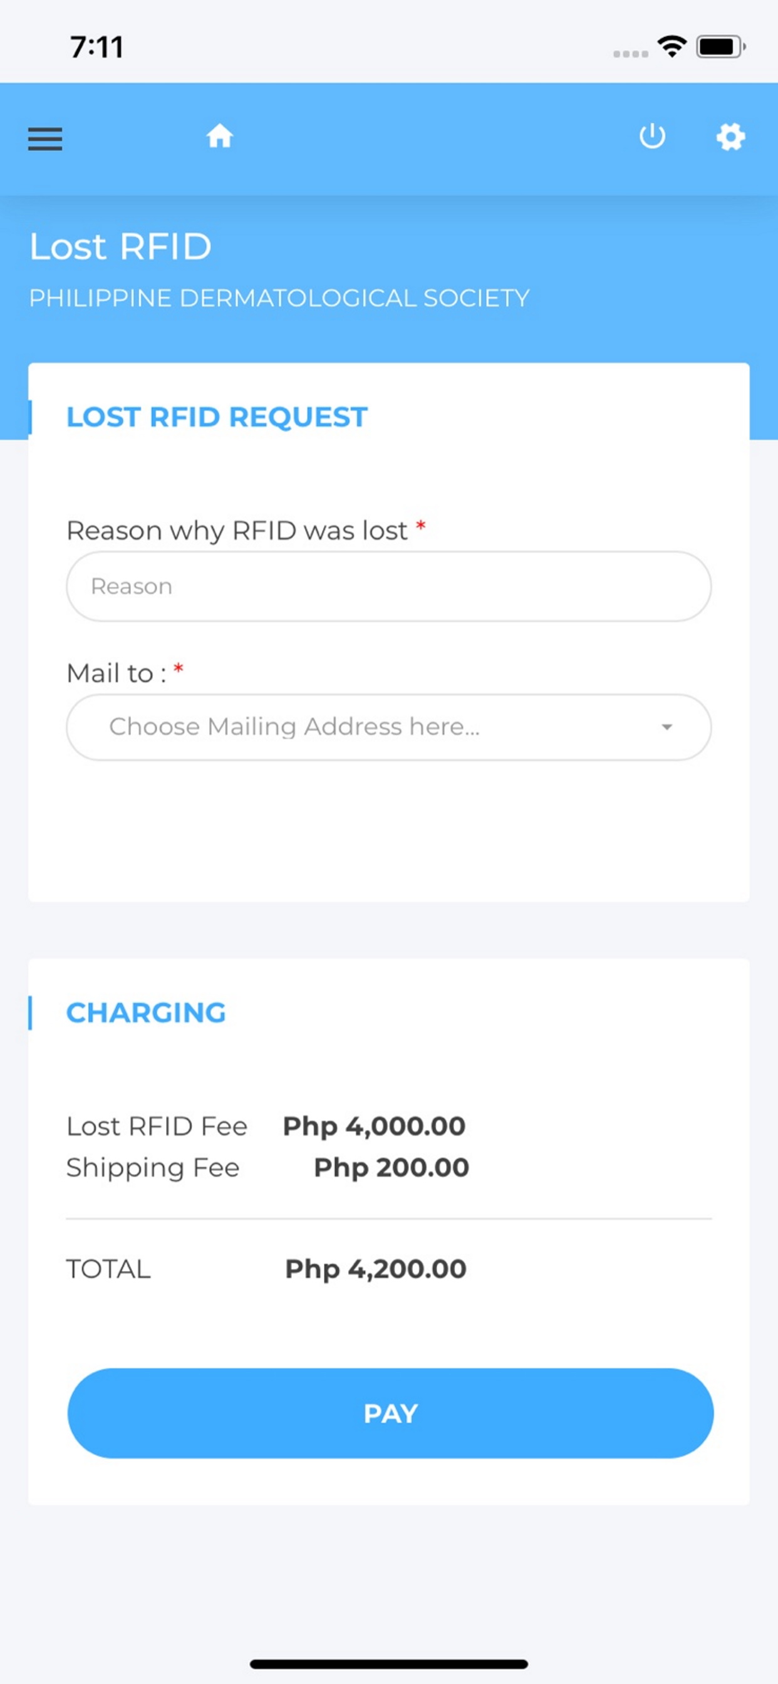Tap the battery status icon
Screen dimensions: 778x1684
(x=720, y=47)
